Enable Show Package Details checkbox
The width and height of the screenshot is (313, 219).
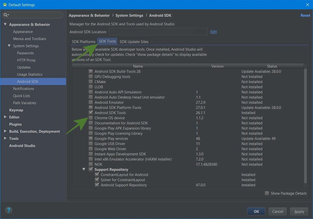267,193
